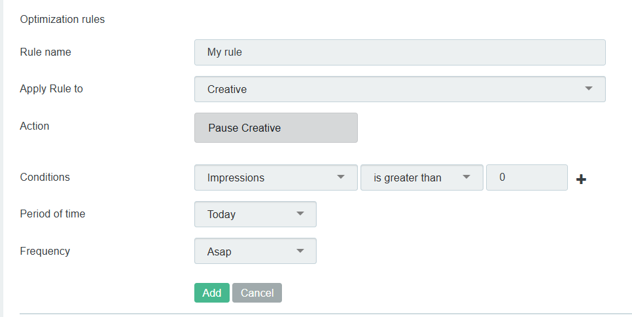Click the 'Conditions' label

(44, 177)
